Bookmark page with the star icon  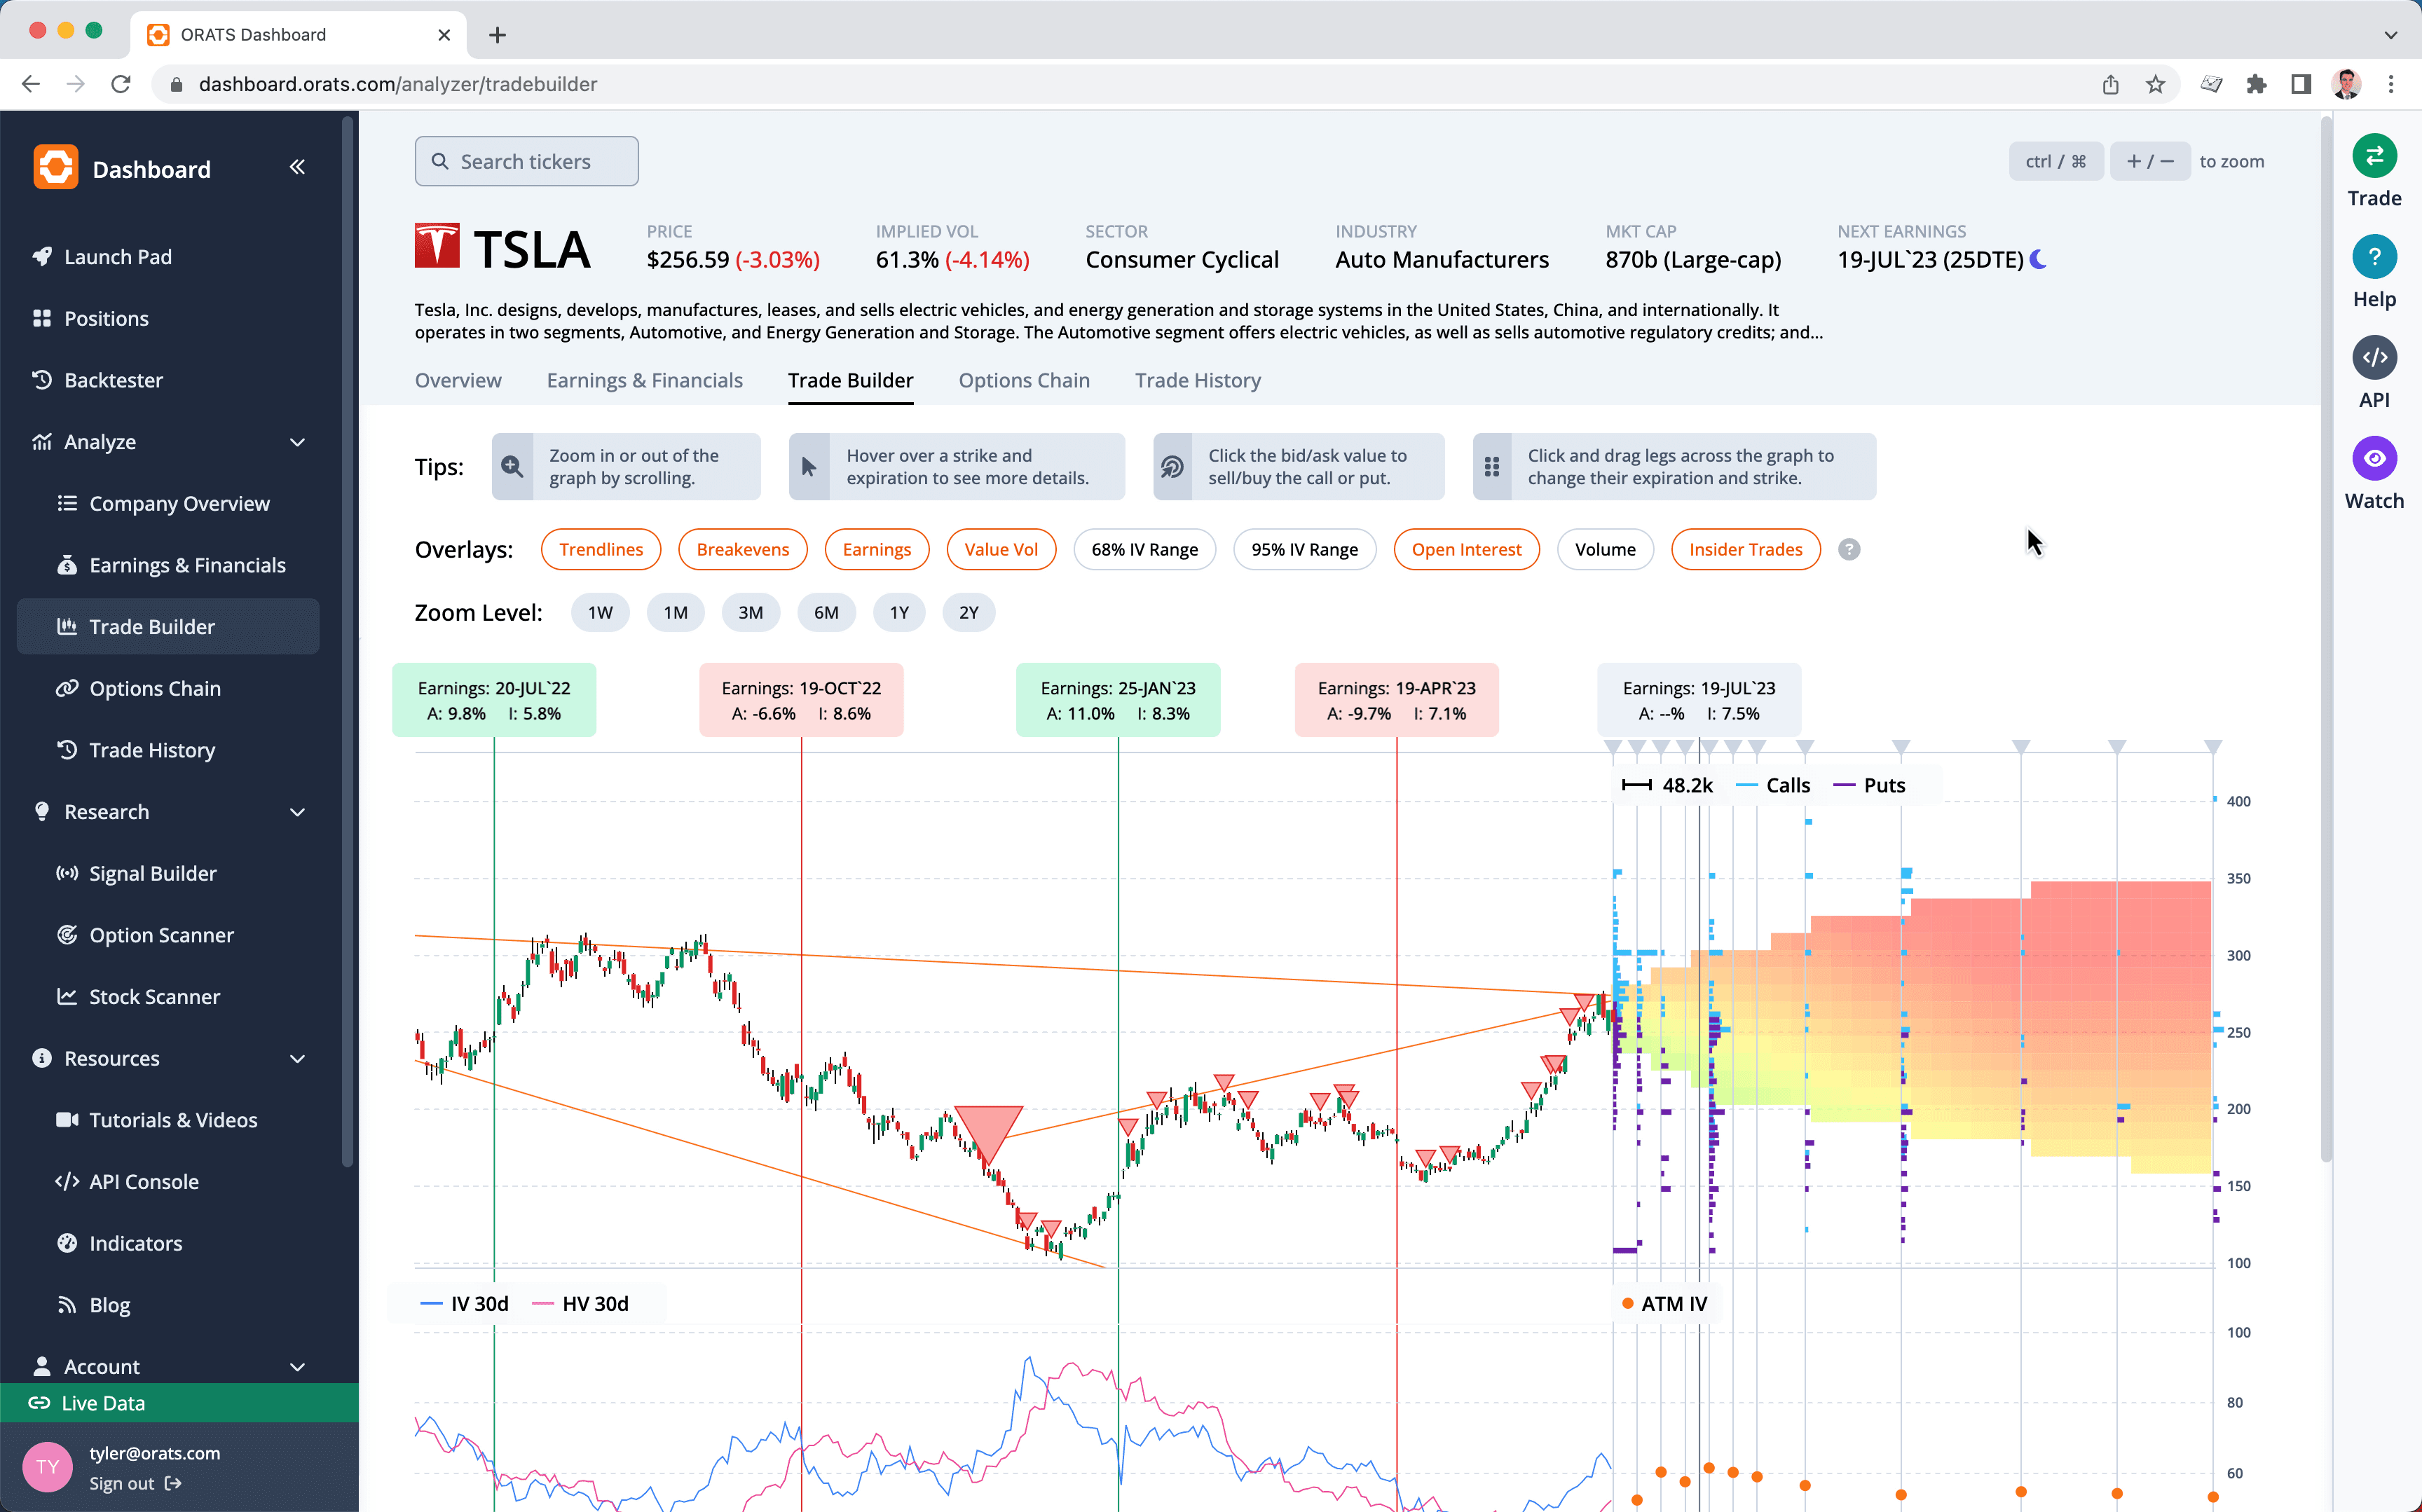2155,84
